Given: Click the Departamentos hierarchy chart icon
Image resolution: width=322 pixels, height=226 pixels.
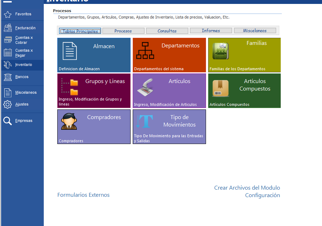Looking at the screenshot, I should 145,51.
